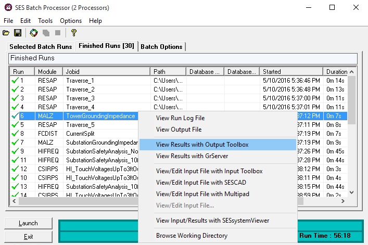Click the horizontal scrollbar right arrow
Image resolution: width=368 pixels, height=245 pixels.
point(343,201)
